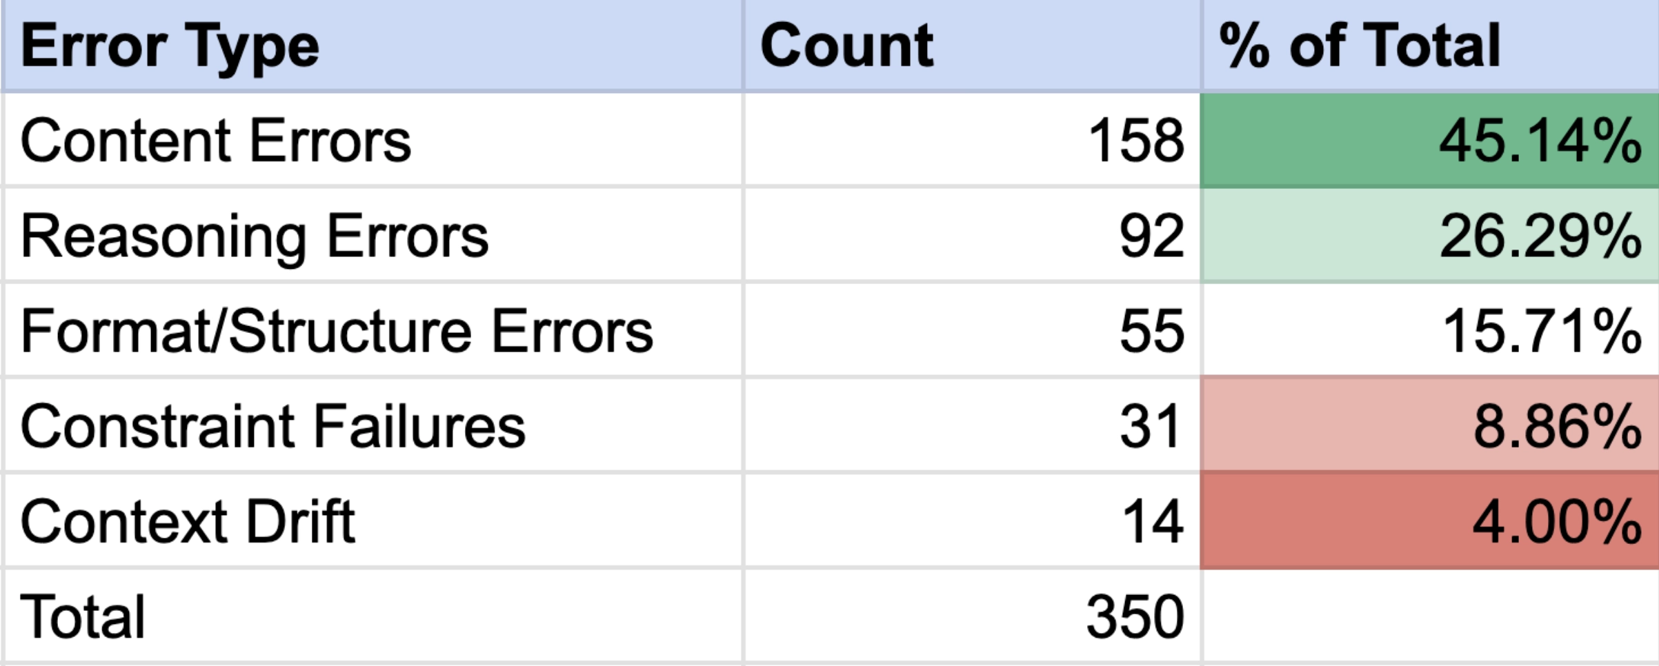Image resolution: width=1659 pixels, height=666 pixels.
Task: Select the "Constraint Failures" cell
Action: 372,425
